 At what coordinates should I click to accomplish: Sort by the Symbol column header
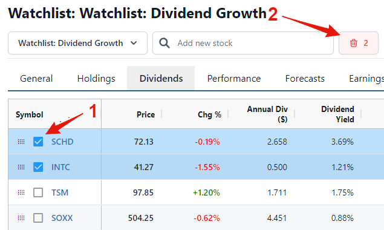tap(30, 114)
